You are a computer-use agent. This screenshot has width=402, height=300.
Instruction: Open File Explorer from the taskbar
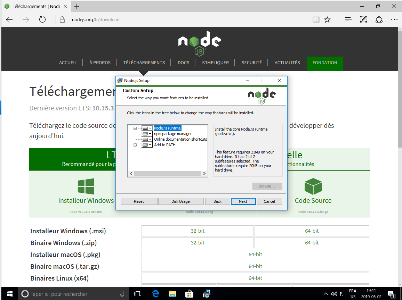[172, 294]
